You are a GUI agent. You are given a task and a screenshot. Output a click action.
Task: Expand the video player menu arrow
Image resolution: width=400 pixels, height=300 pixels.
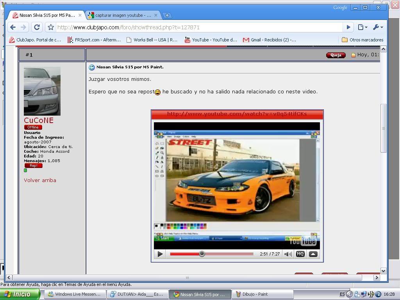[313, 254]
